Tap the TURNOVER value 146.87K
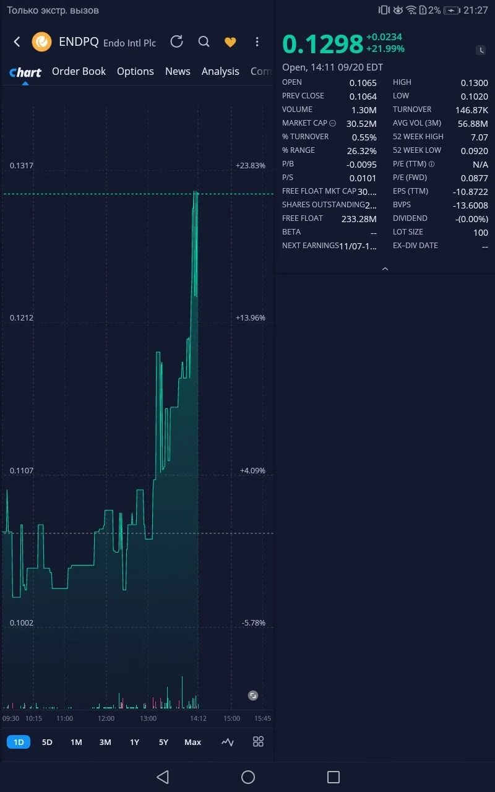The height and width of the screenshot is (792, 495). [x=471, y=110]
